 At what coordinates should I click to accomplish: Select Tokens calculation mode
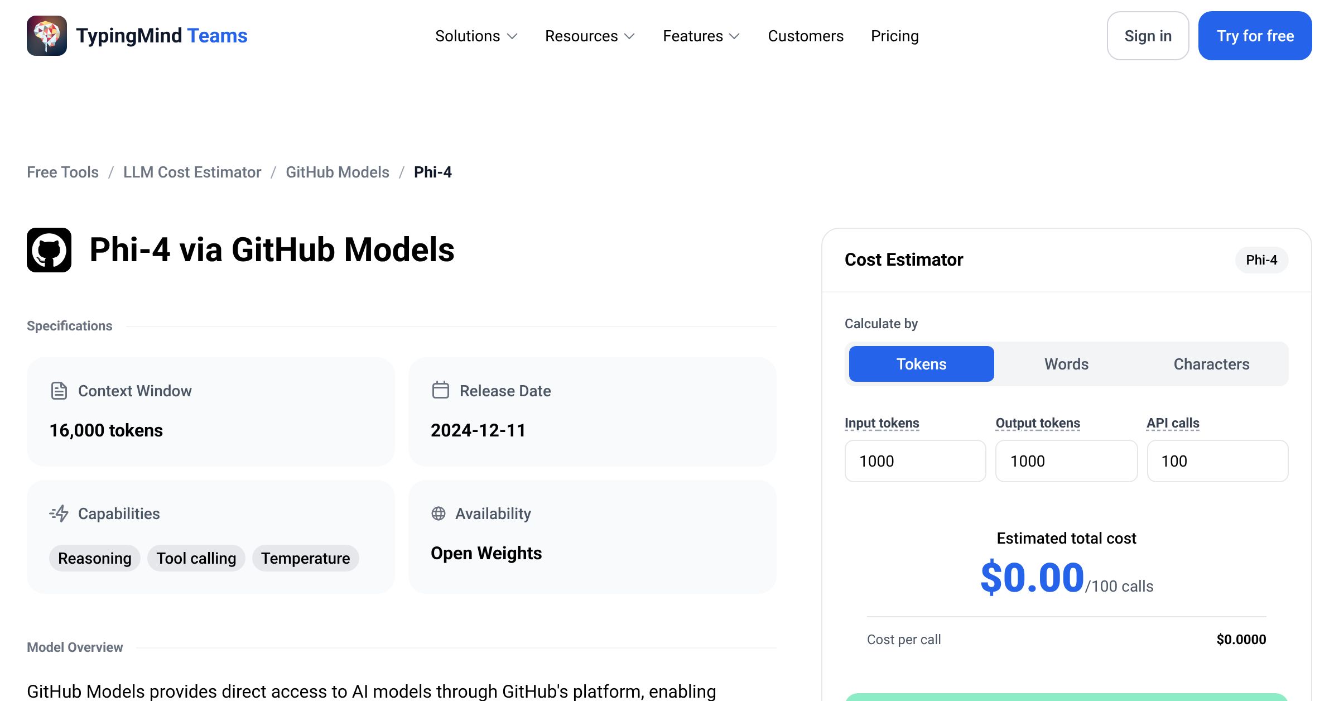click(922, 364)
